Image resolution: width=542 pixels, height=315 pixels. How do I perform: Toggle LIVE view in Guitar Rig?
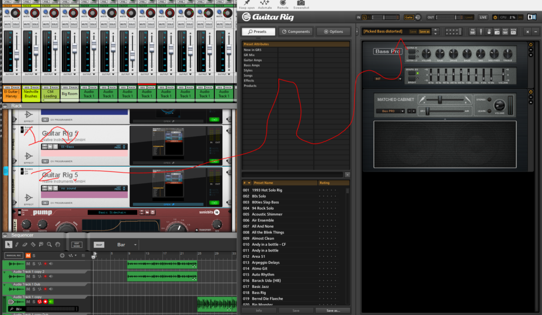483,17
